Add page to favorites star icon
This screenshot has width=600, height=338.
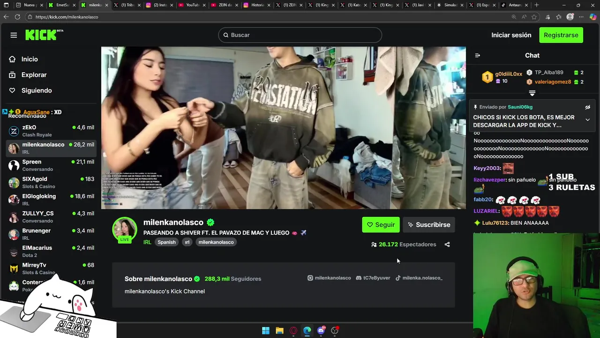pos(534,17)
